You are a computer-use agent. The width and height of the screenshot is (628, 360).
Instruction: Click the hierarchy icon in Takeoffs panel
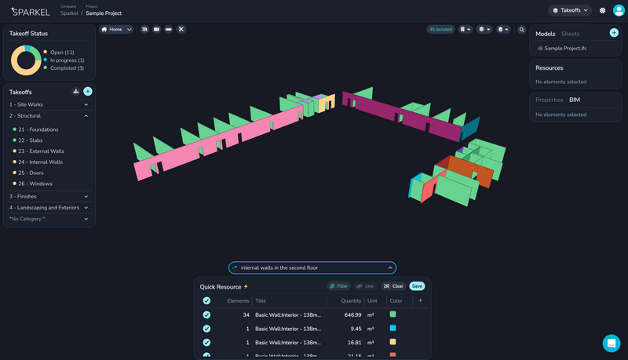[x=75, y=92]
